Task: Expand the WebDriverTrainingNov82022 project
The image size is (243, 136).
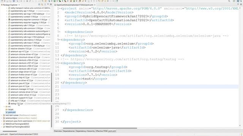Action: click(2, 127)
